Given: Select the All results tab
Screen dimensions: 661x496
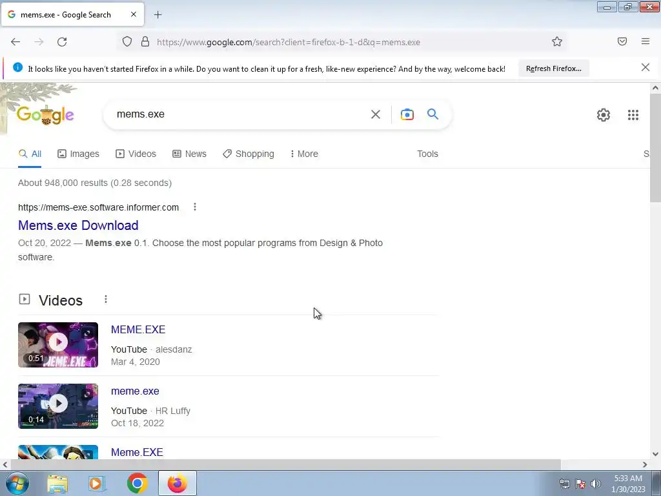Looking at the screenshot, I should click(x=30, y=154).
